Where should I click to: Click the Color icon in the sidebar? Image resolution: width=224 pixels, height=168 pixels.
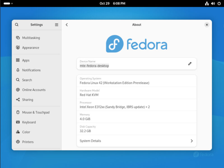(x=17, y=132)
